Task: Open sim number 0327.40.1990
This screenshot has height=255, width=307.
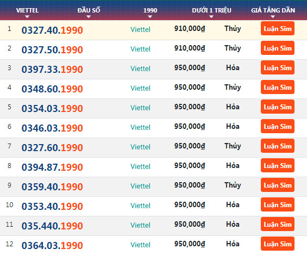Action: coord(52,30)
